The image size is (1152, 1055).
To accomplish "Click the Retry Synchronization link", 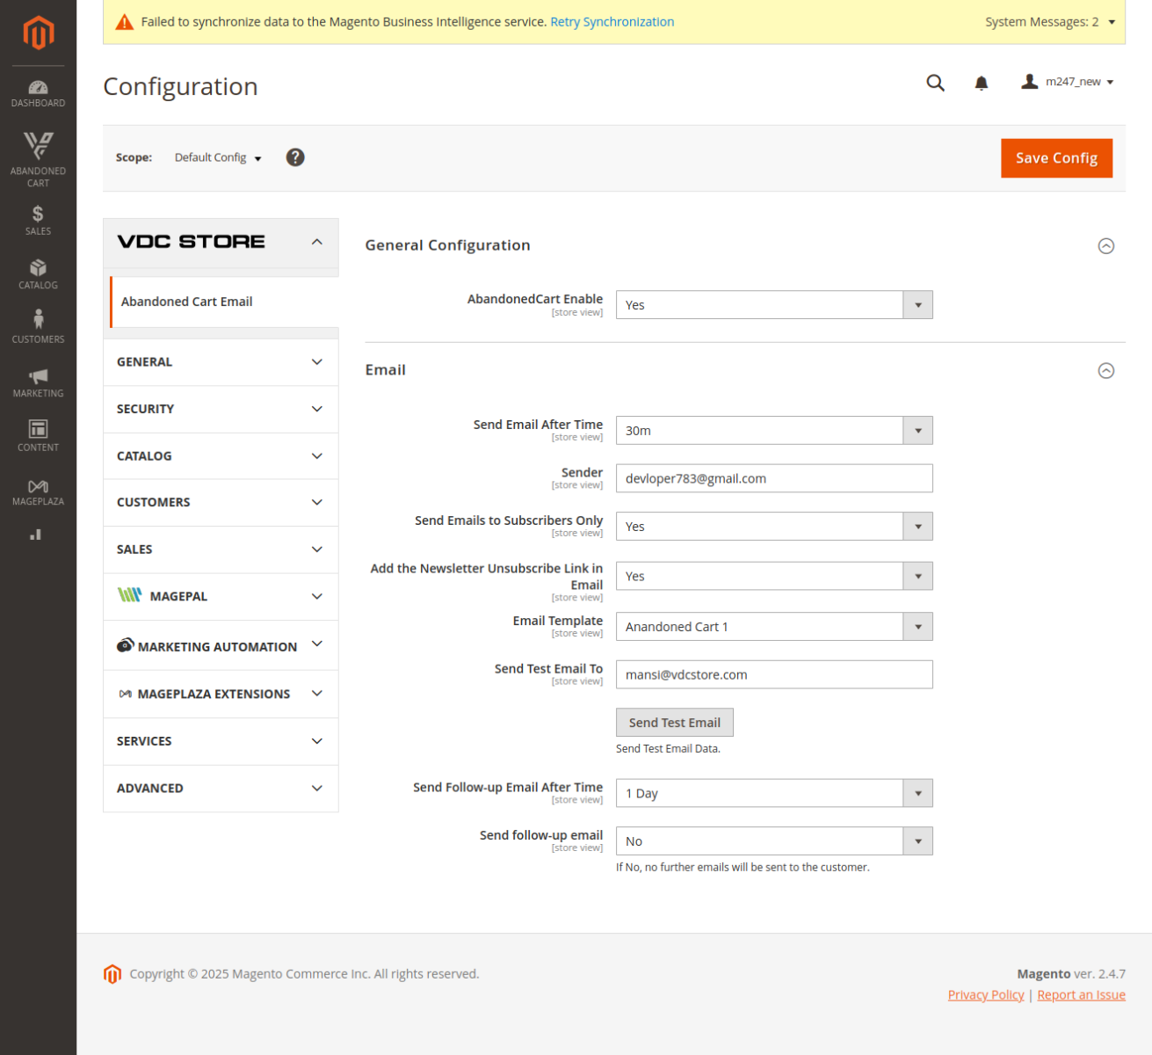I will click(x=612, y=22).
